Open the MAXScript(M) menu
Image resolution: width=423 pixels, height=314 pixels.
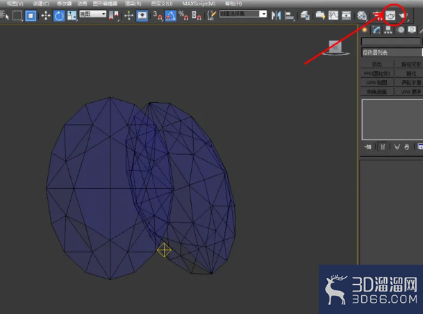[199, 3]
